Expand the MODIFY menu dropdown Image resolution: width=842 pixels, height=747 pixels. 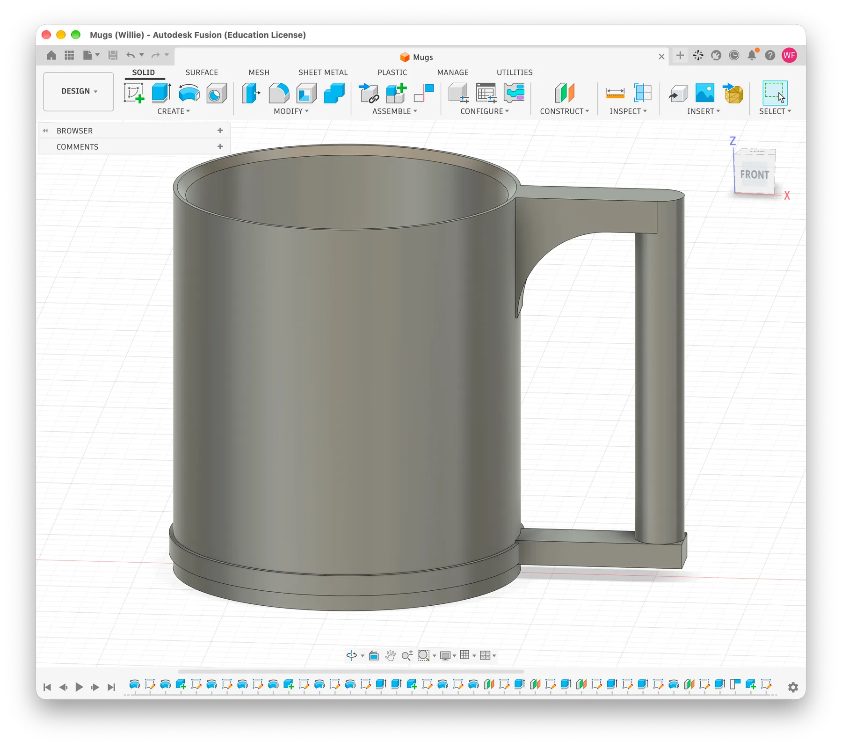291,111
